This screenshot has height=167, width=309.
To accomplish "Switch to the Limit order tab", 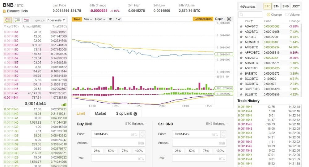I will click(x=81, y=114).
